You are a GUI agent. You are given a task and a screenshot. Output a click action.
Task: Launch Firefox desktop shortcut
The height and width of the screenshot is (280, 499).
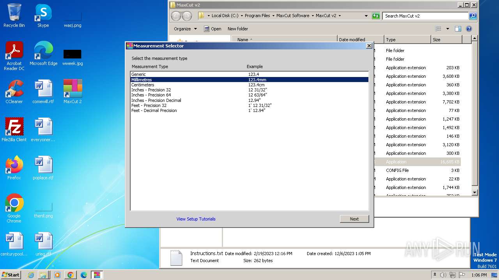tap(14, 168)
